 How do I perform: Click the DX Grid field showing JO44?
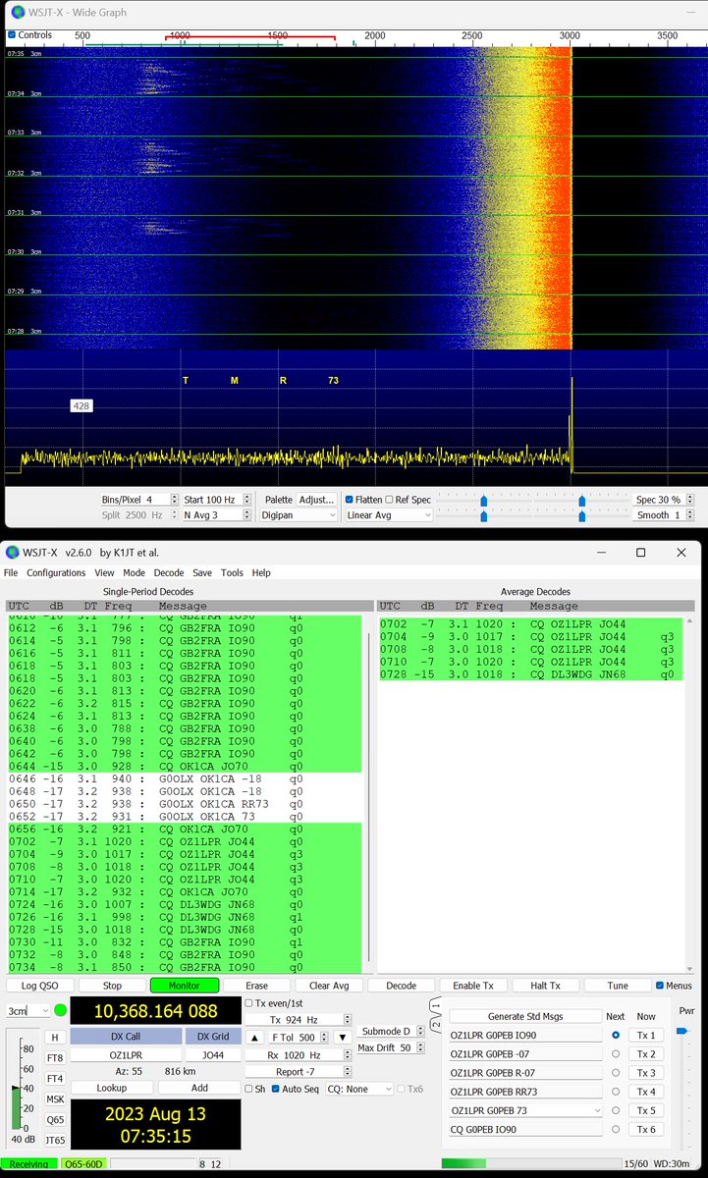tap(212, 1054)
